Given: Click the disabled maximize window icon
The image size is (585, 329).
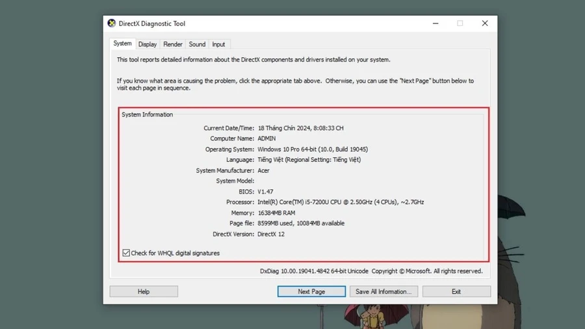Looking at the screenshot, I should (460, 23).
